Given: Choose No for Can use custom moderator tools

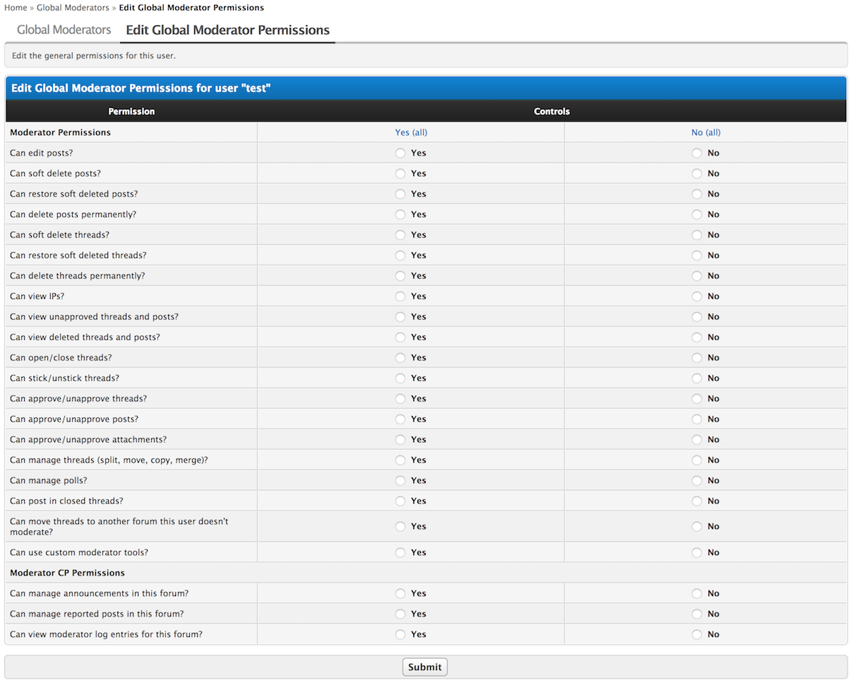Looking at the screenshot, I should pyautogui.click(x=697, y=553).
